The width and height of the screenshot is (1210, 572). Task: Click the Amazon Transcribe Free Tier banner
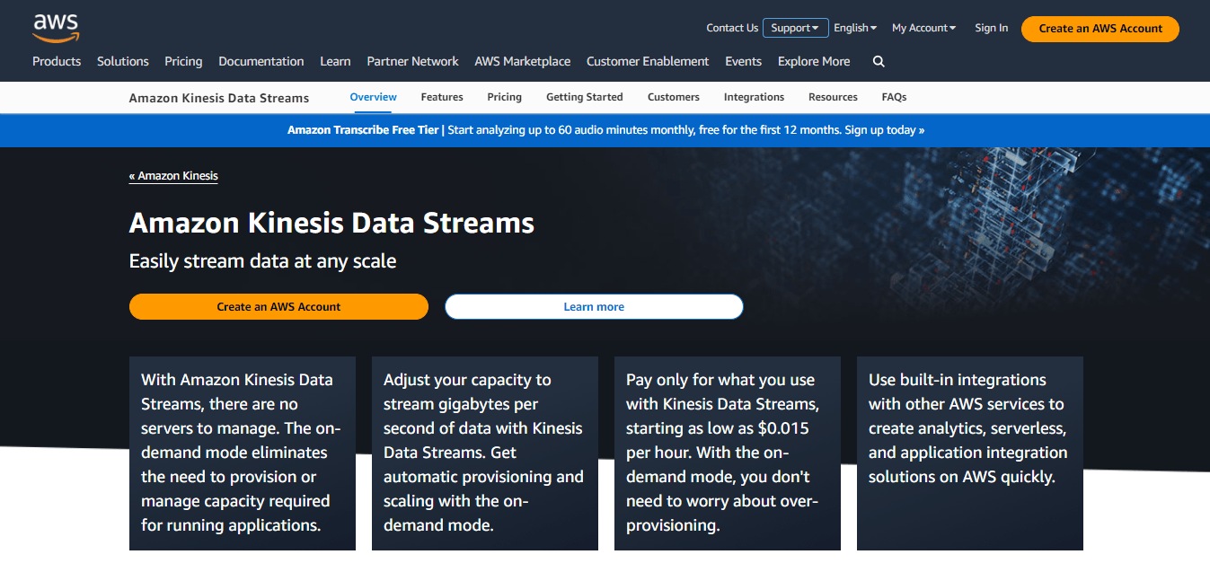point(605,130)
